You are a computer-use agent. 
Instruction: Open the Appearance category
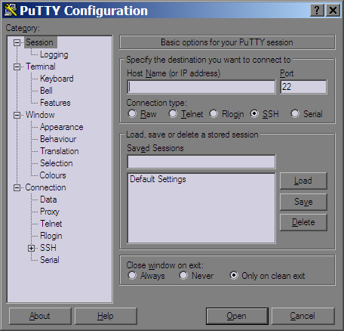click(x=62, y=127)
